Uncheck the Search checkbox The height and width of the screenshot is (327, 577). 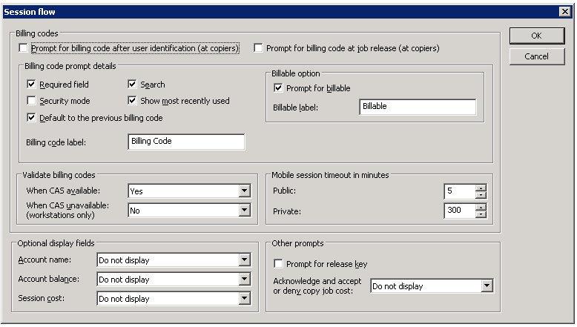132,85
